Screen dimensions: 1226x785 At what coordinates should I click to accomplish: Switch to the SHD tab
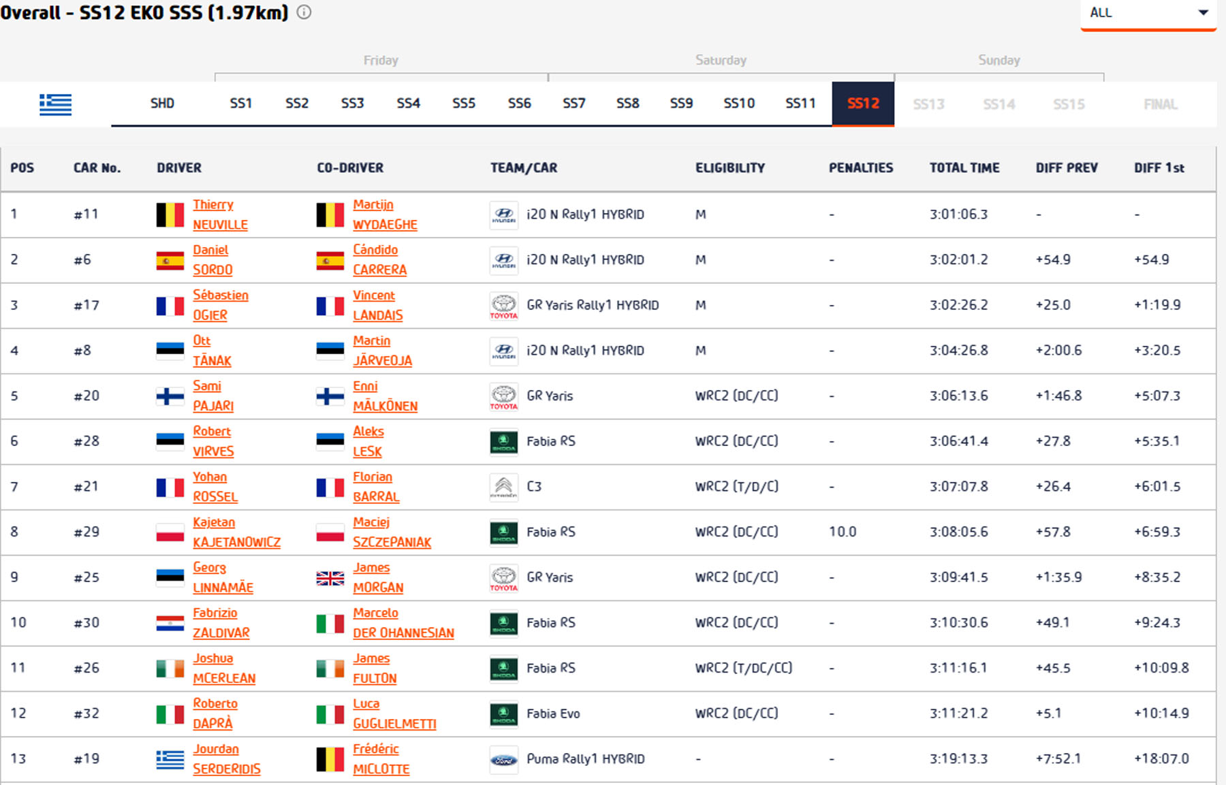pyautogui.click(x=162, y=103)
